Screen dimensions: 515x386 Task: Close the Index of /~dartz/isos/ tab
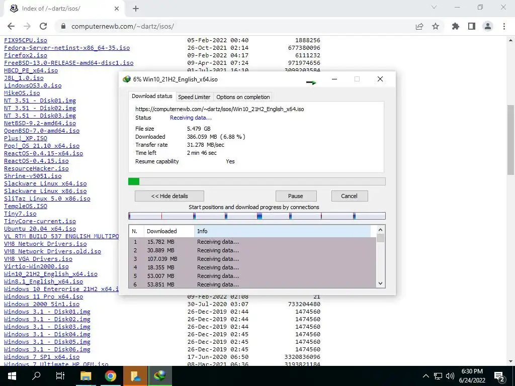coord(117,9)
